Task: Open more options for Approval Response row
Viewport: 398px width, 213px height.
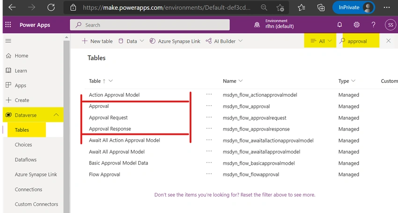Action: [209, 128]
